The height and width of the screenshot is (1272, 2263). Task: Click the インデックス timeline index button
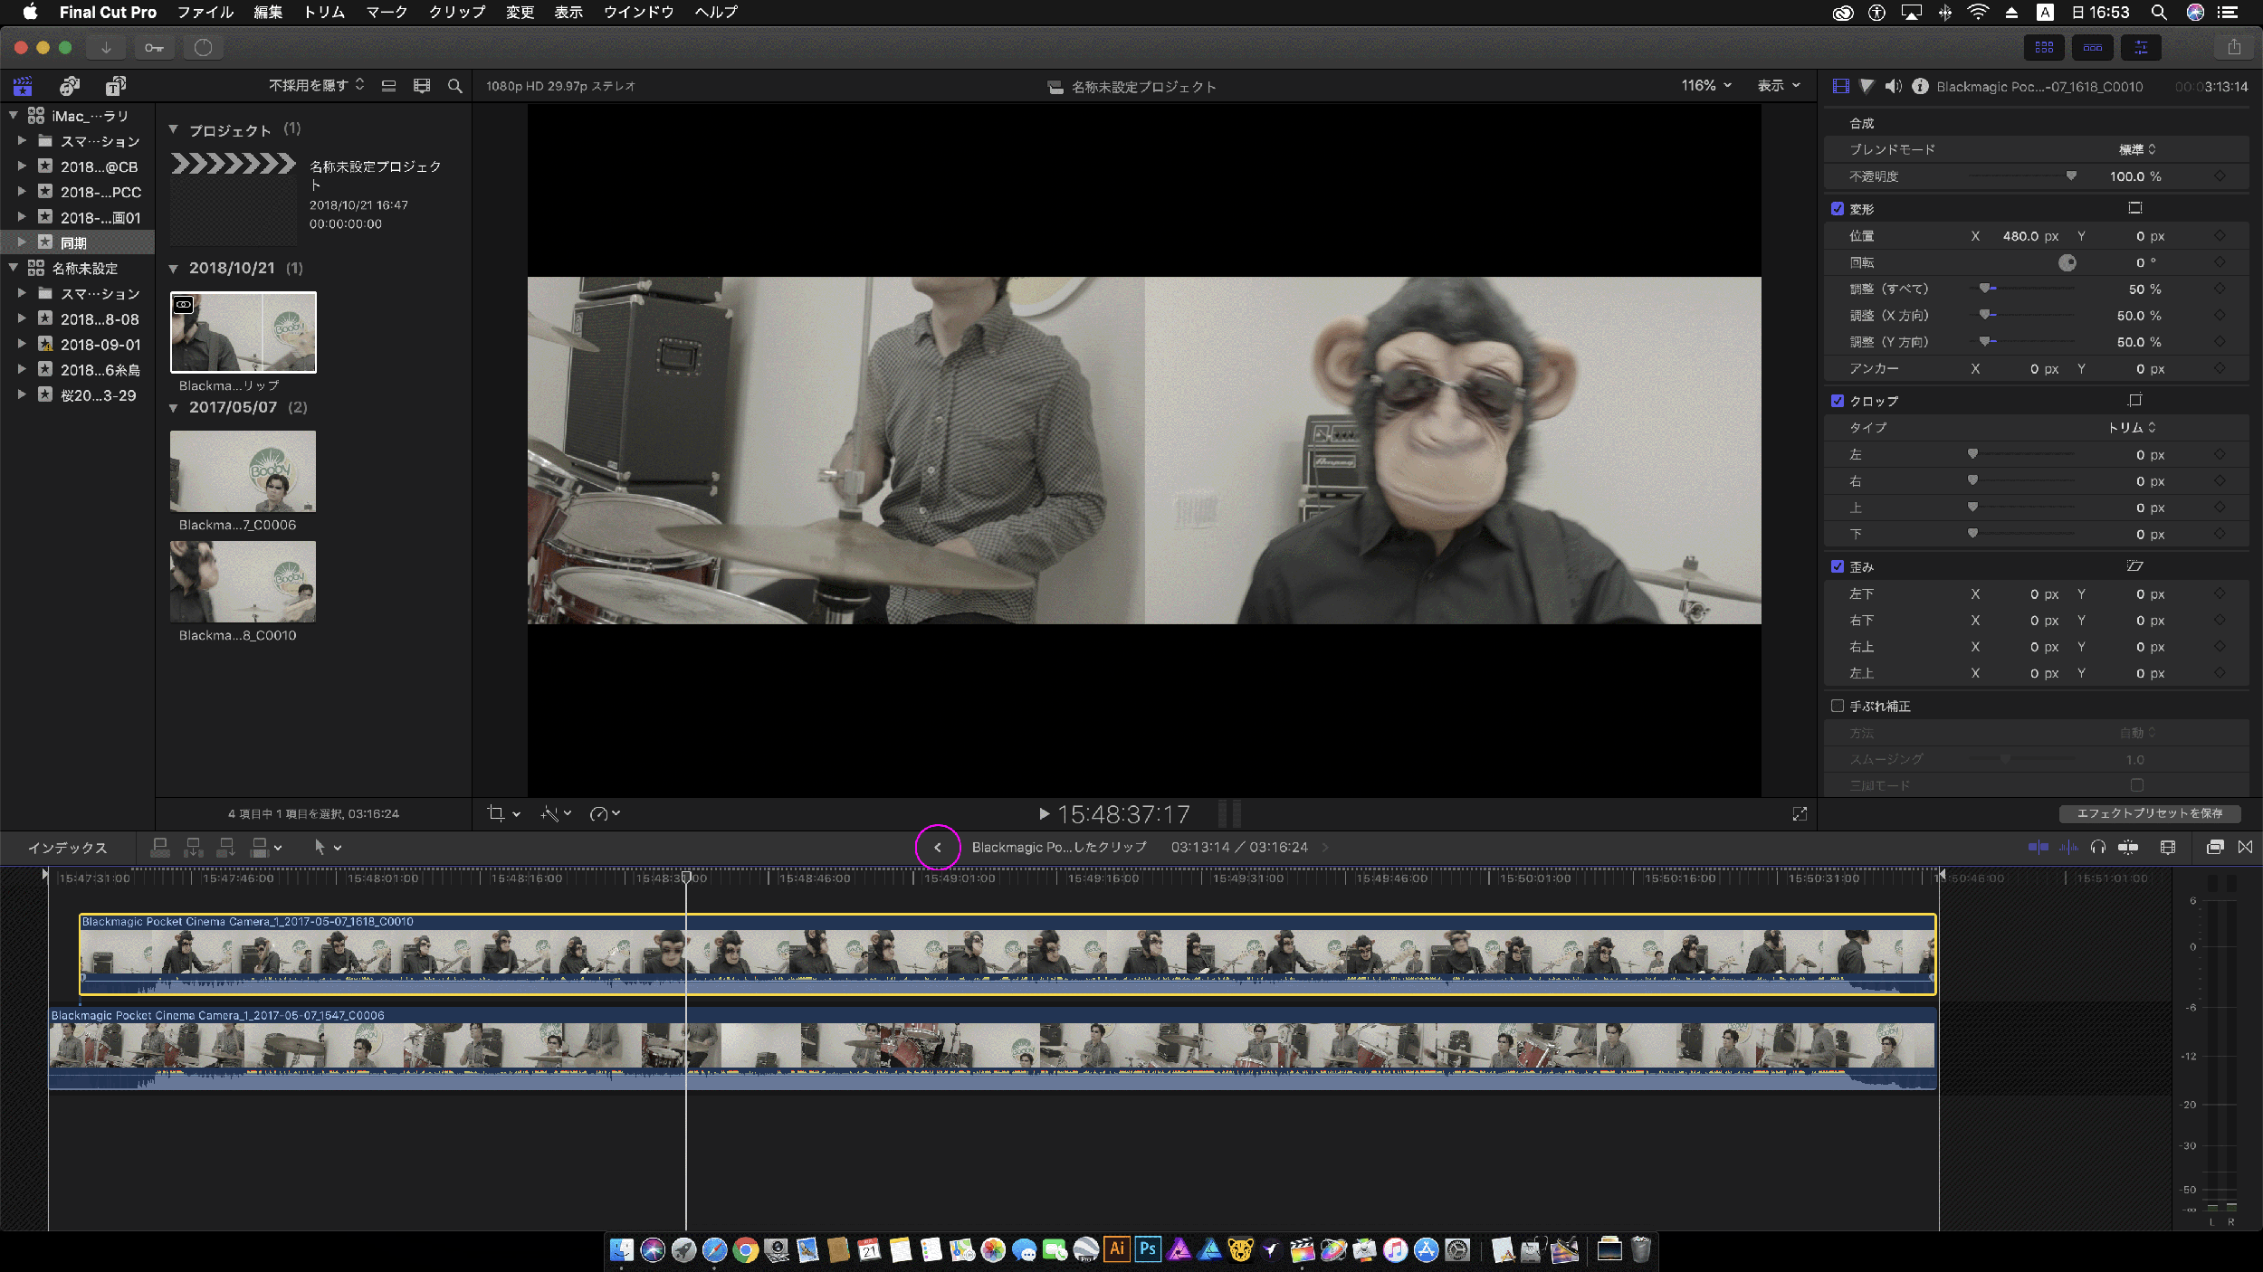point(68,848)
